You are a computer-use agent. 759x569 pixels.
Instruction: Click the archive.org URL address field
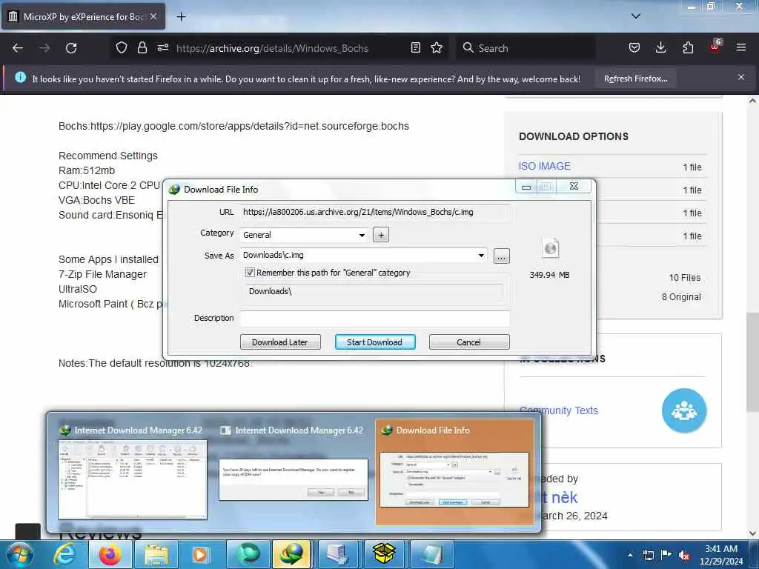(x=272, y=48)
